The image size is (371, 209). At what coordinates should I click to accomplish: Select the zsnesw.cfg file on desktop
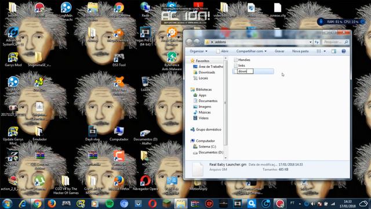tap(278, 10)
